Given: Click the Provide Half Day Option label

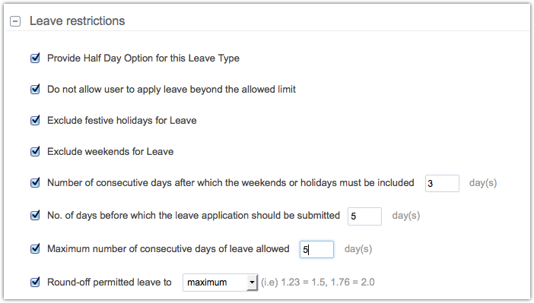Looking at the screenshot, I should click(143, 58).
